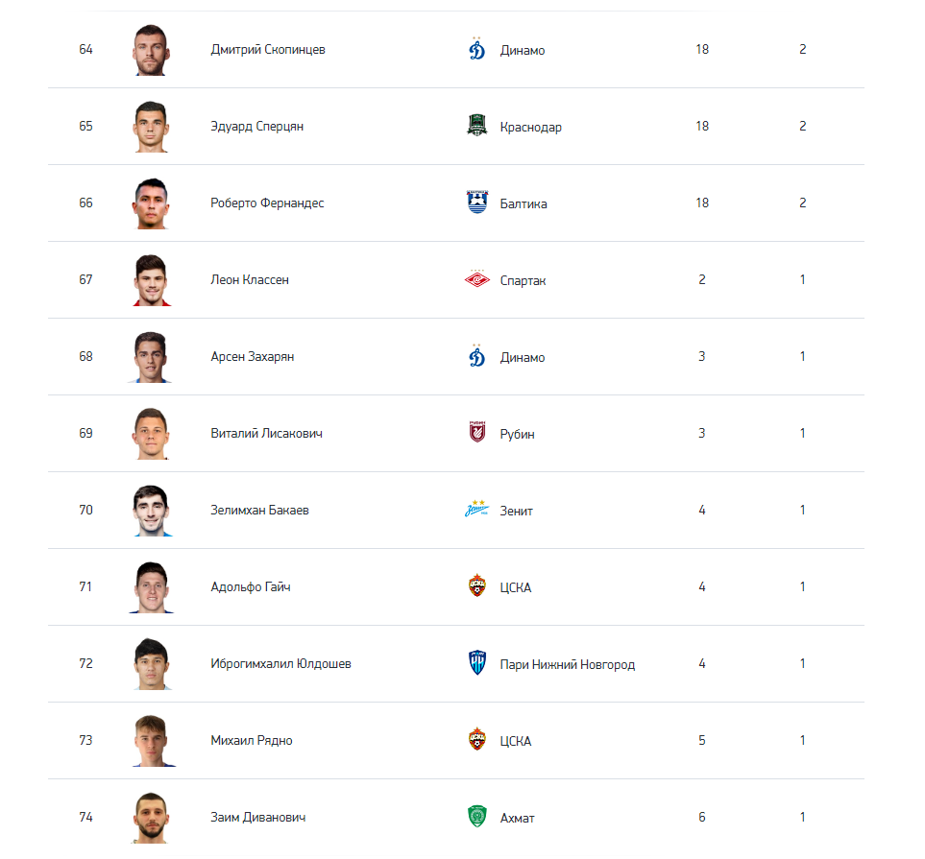
Task: Click the Zenit club logo icon
Action: (x=477, y=510)
